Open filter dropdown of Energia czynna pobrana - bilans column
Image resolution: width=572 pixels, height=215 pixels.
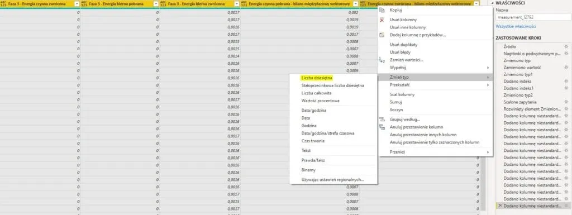click(x=355, y=4)
